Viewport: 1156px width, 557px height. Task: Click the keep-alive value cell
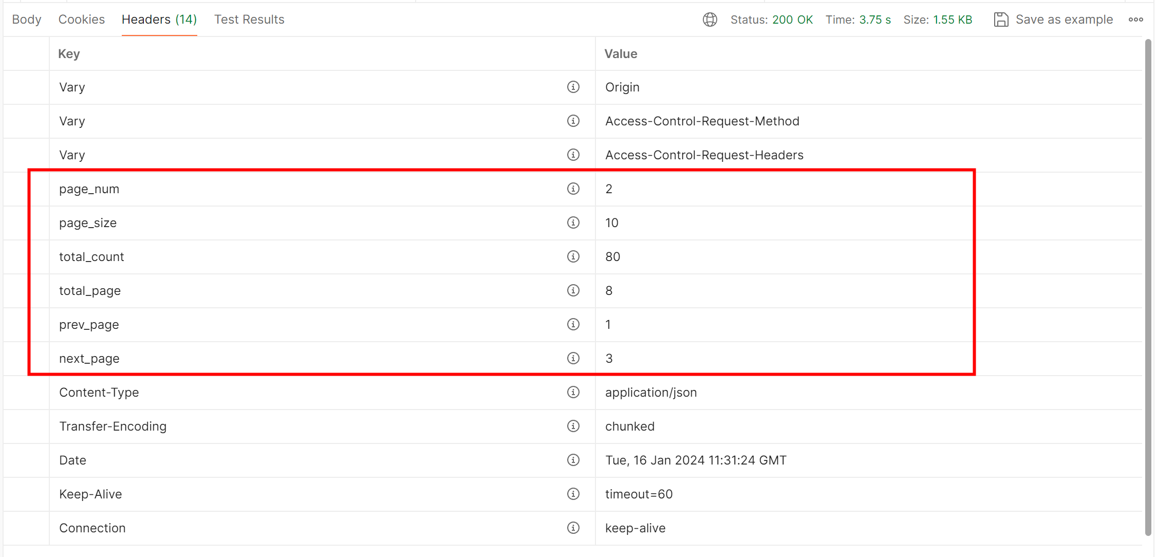pos(868,528)
